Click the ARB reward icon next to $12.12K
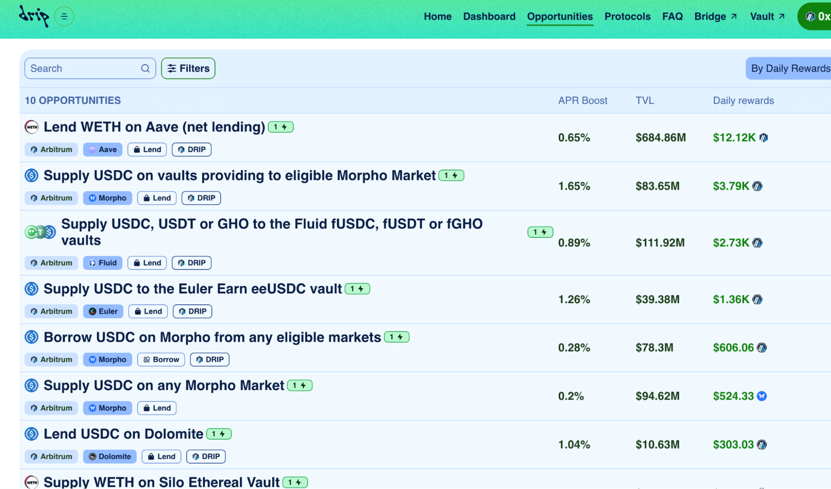Image resolution: width=831 pixels, height=489 pixels. click(763, 138)
